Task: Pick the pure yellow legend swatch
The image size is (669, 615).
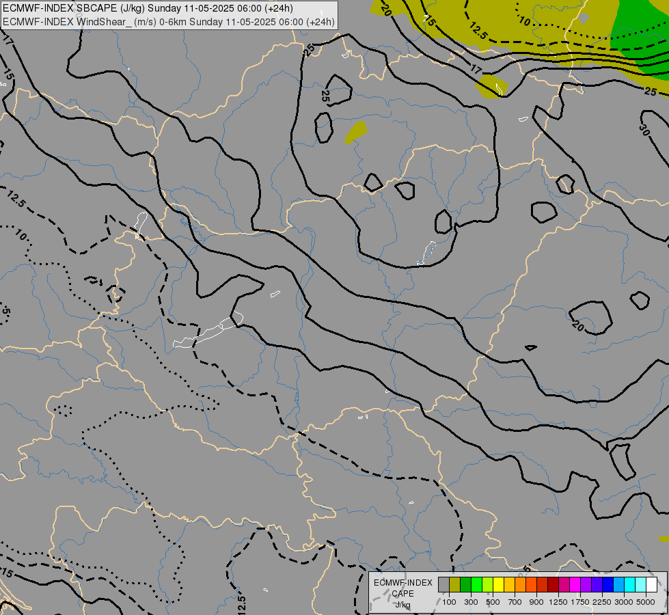Action: 498,584
